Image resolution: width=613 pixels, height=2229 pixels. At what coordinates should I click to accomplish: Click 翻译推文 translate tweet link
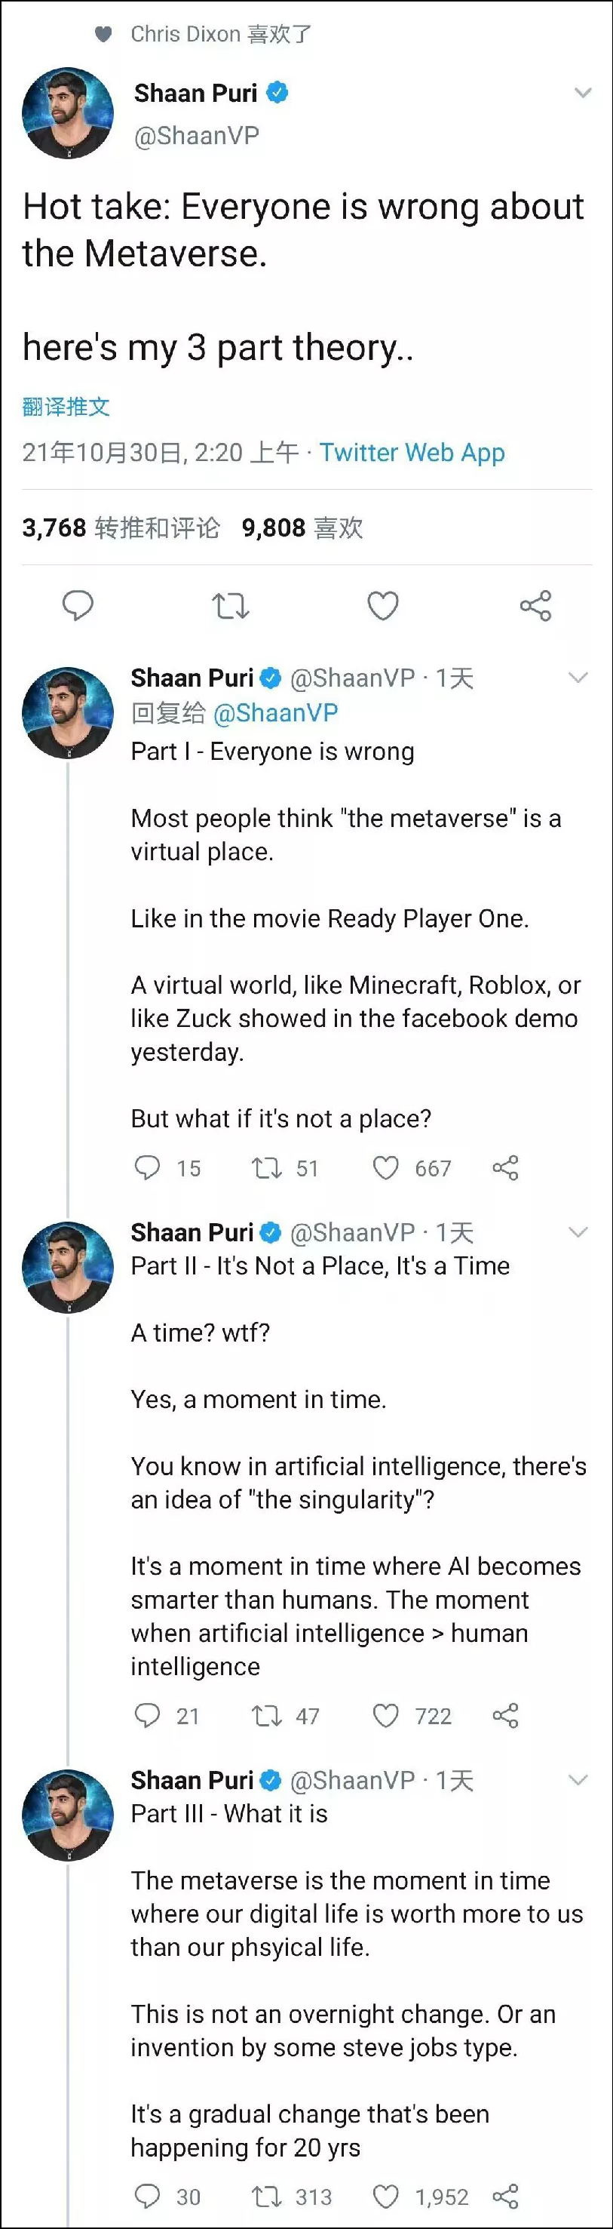point(66,407)
